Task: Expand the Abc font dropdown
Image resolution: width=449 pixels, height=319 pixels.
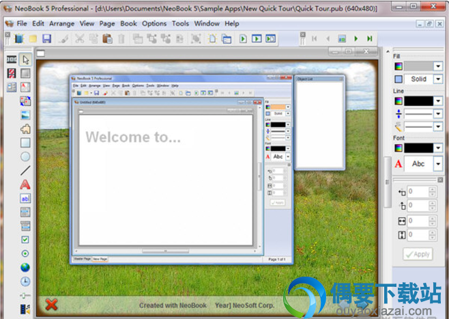Action: (438, 164)
